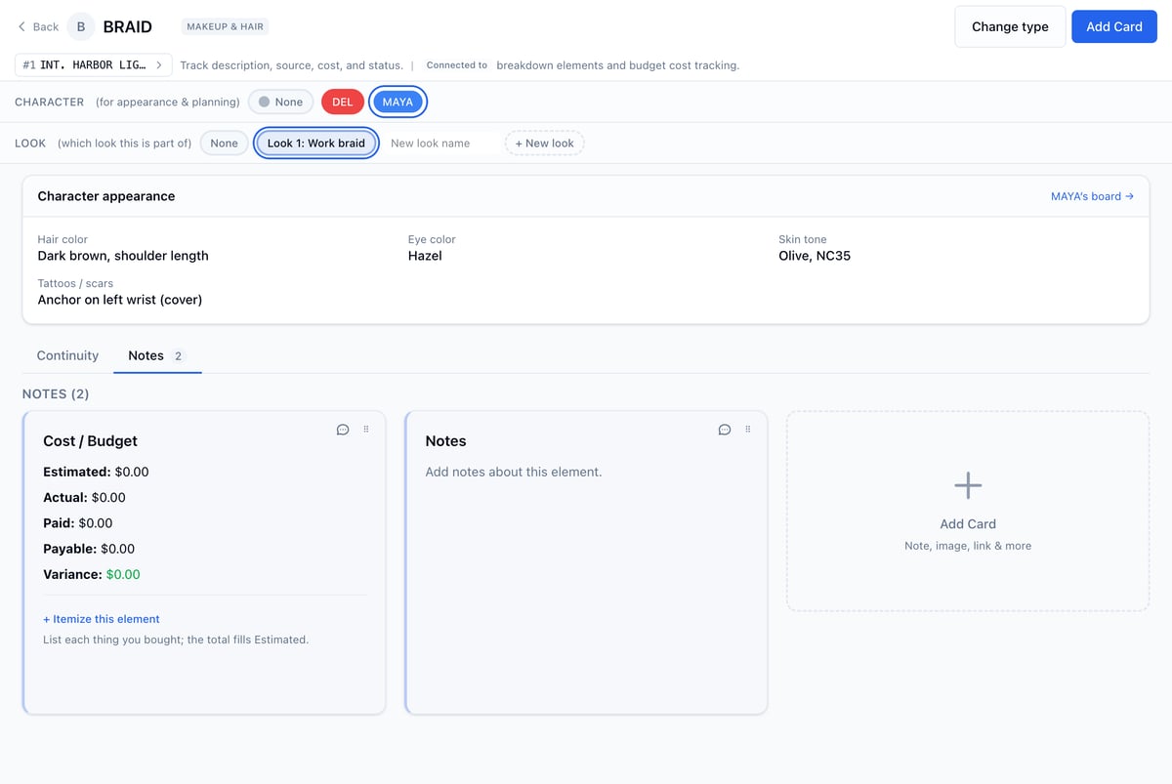Click the 'NOTES (2)' section heading

(x=56, y=394)
